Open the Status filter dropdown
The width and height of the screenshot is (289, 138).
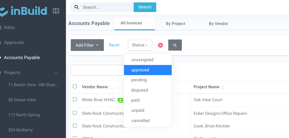[x=140, y=45]
